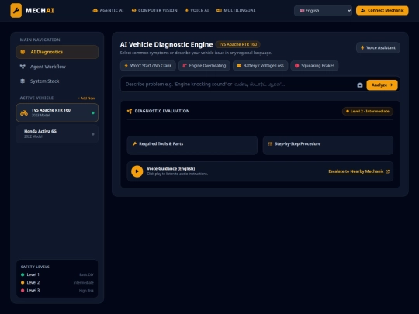Click the lightning bolt icon on Won't Start chip
The image size is (419, 314).
[x=126, y=66]
